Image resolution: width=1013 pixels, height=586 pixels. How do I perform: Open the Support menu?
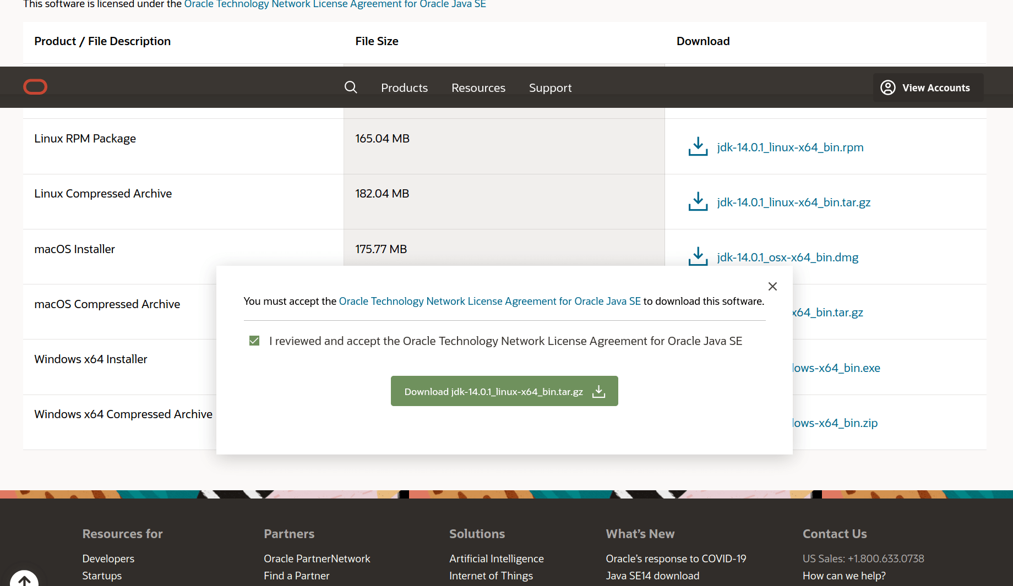[550, 87]
